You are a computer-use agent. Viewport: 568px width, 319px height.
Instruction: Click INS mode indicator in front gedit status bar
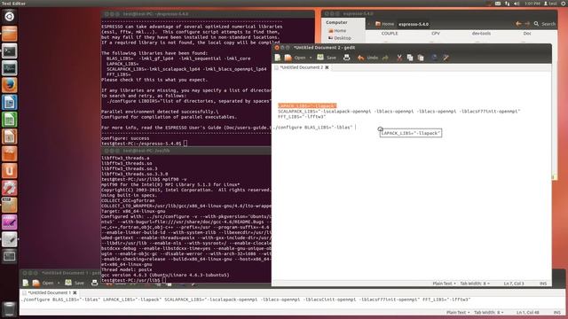pos(543,284)
